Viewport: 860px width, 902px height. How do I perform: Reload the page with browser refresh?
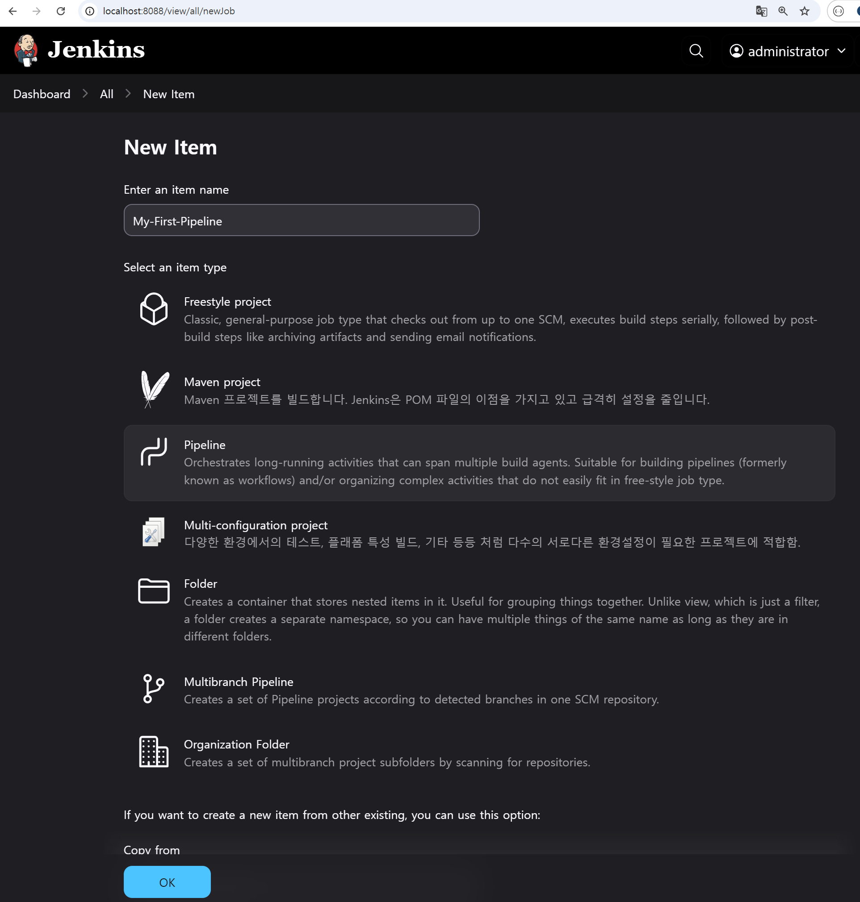60,11
